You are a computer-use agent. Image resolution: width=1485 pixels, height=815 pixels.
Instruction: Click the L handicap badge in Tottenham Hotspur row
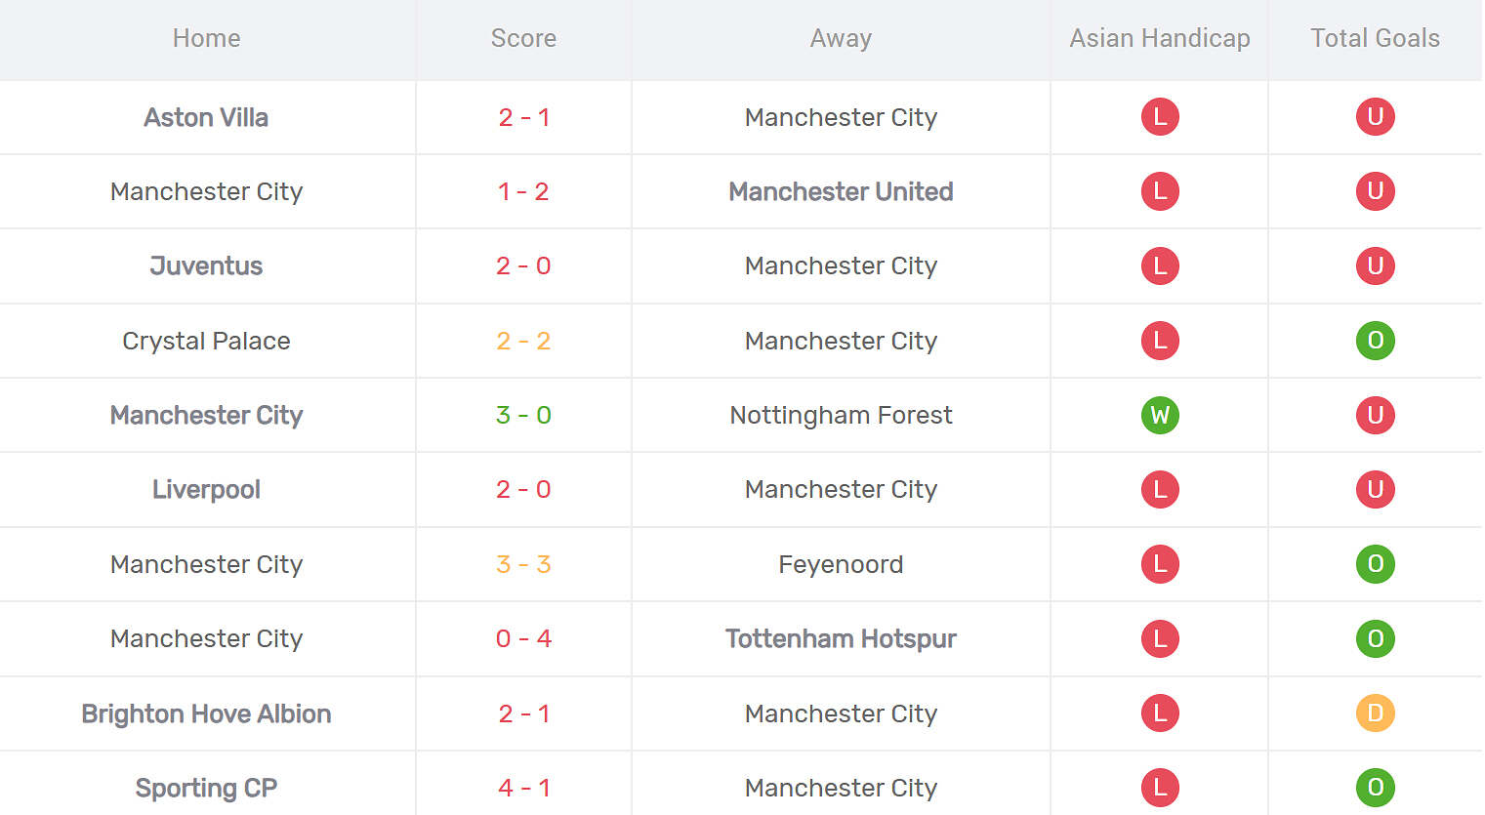click(1160, 638)
